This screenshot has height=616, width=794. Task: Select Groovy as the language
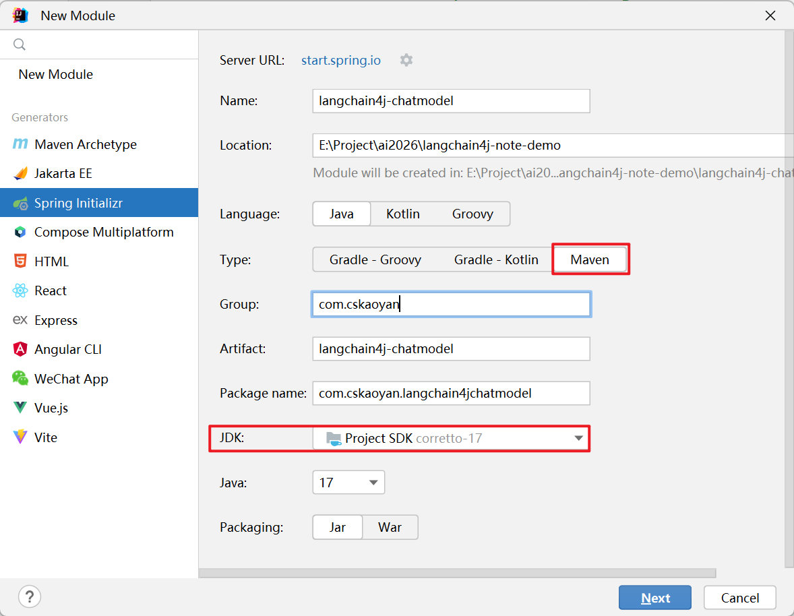tap(472, 214)
